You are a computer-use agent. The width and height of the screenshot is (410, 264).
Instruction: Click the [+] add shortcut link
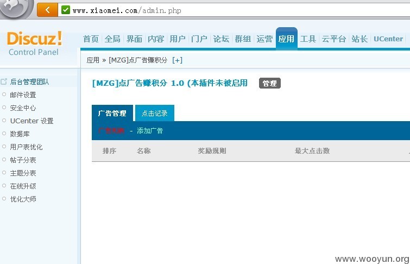click(177, 60)
